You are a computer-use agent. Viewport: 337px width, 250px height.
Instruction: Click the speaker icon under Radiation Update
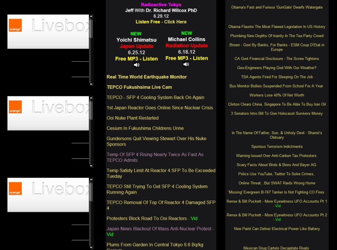pyautogui.click(x=186, y=64)
